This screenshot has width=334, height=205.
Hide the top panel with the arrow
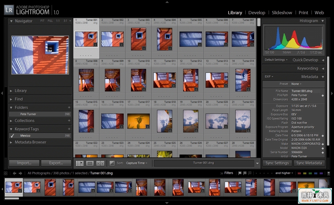coord(167,2)
